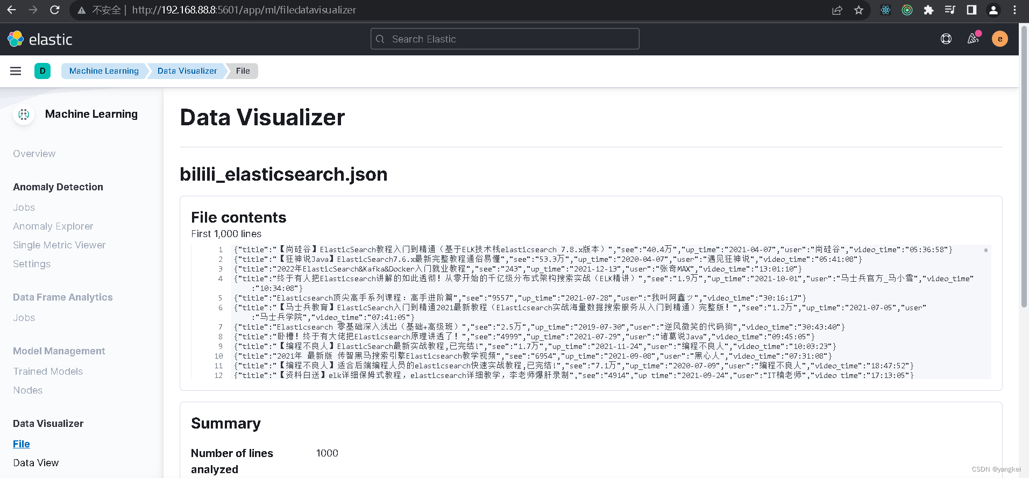
Task: Open the browser three-dot menu
Action: click(1014, 10)
